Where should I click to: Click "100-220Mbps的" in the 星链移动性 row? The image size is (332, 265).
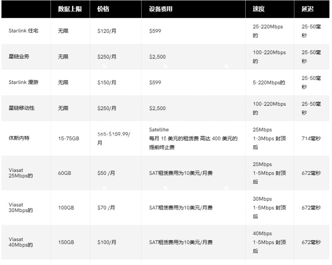pos(269,108)
